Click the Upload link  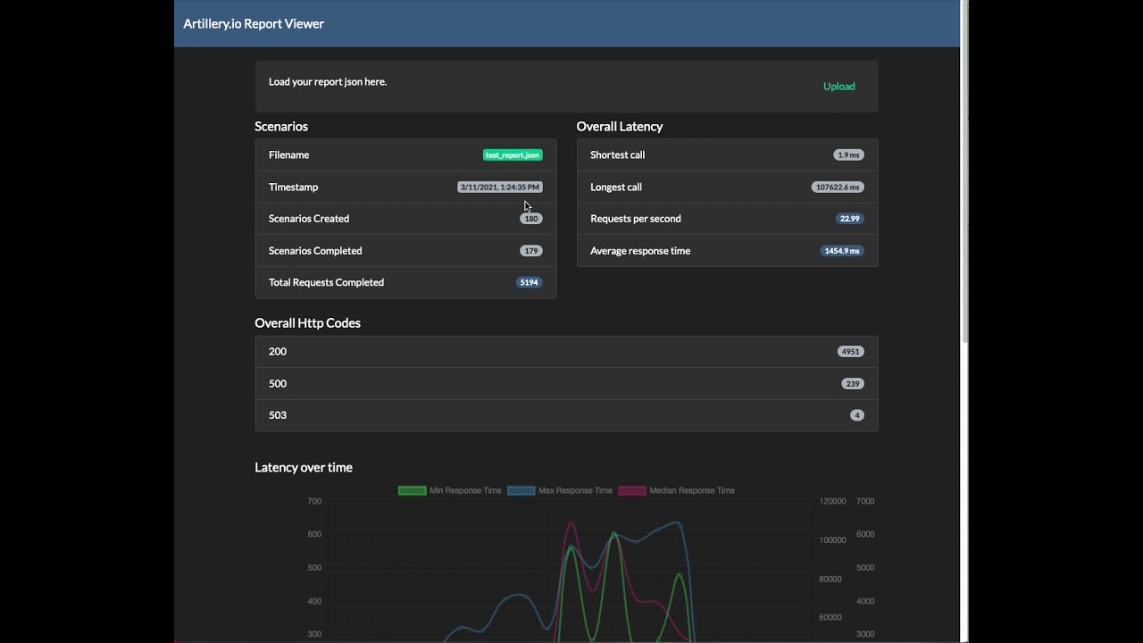(x=838, y=87)
